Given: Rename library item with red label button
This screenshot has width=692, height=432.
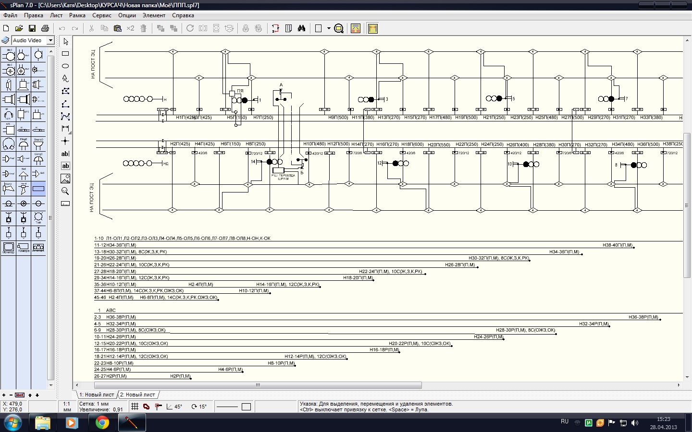Looking at the screenshot, I should (x=20, y=395).
